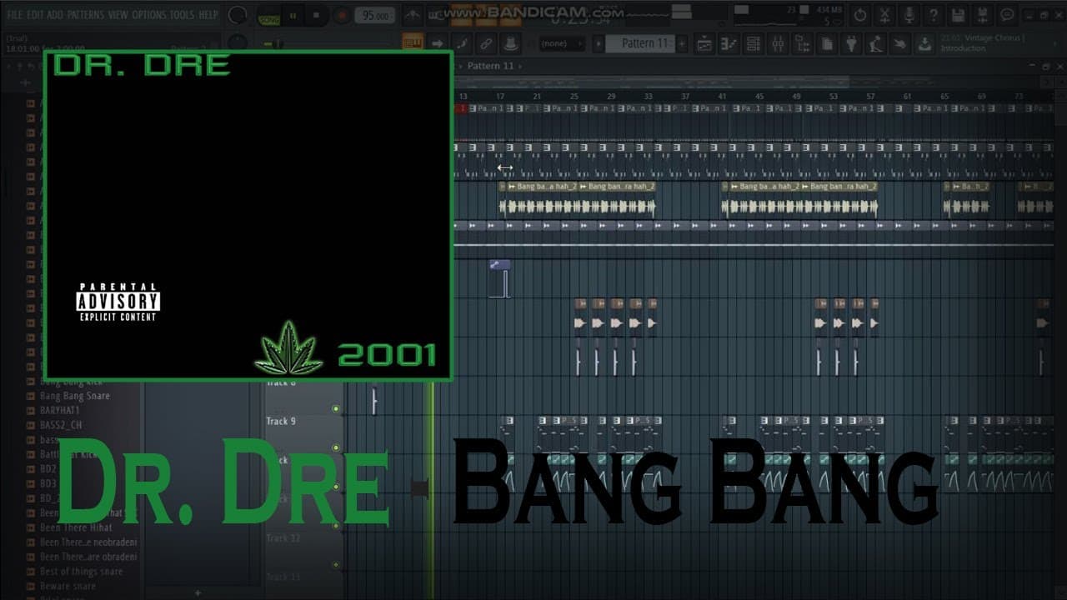Viewport: 1067px width, 600px height.
Task: Adjust the main pitch knob
Action: click(x=238, y=42)
